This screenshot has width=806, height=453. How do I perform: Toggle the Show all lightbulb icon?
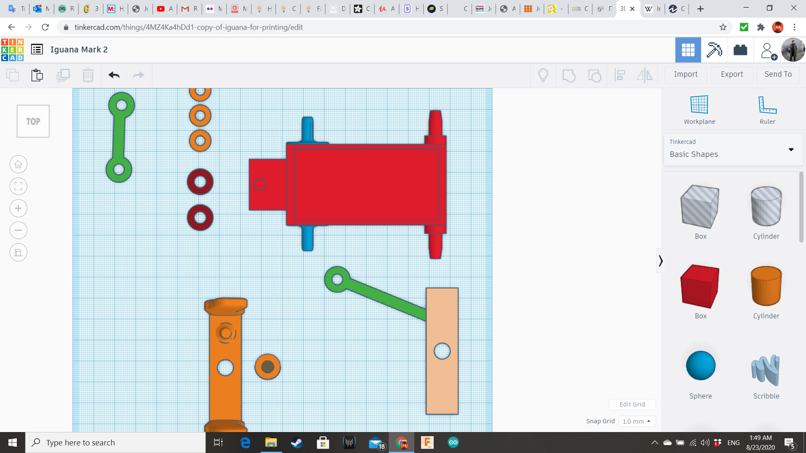point(543,75)
